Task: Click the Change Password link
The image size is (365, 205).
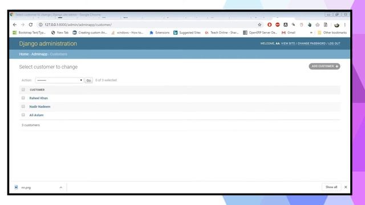Action: [x=311, y=43]
